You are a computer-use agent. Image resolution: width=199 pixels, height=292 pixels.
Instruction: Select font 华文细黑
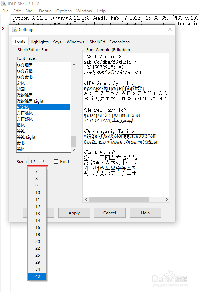[x=43, y=65]
